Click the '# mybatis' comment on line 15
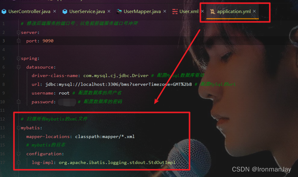The width and height of the screenshot is (298, 177). pyautogui.click(x=46, y=145)
